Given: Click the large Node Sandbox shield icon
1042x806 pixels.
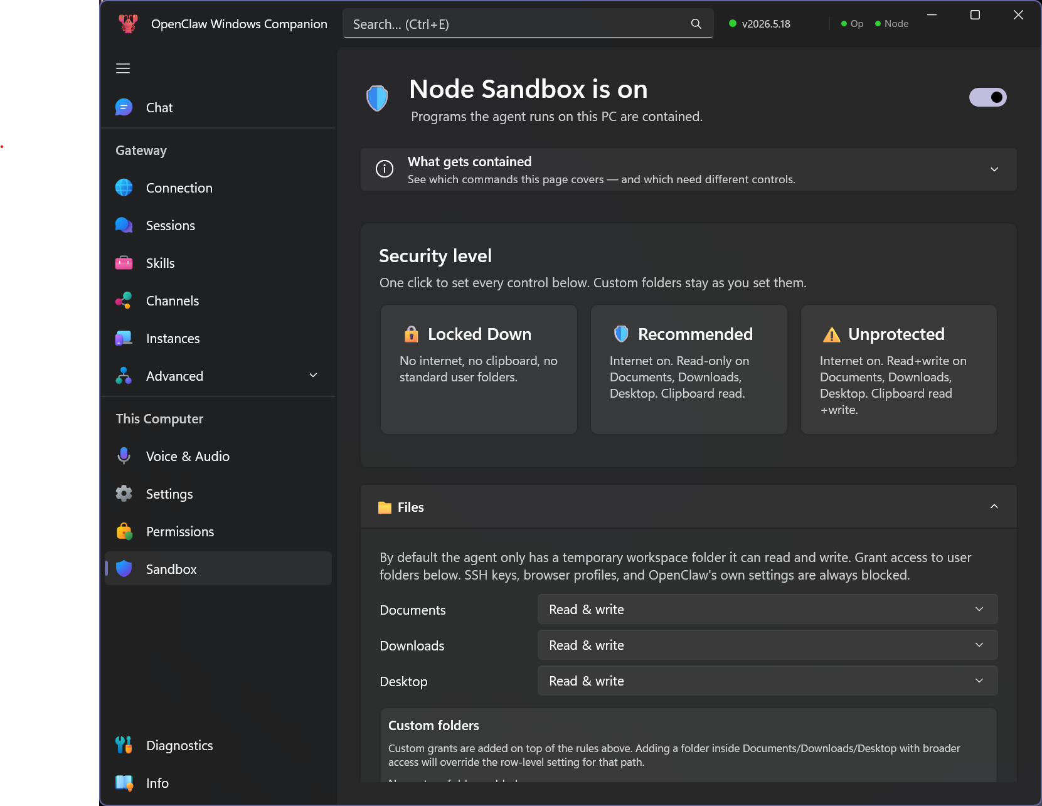Looking at the screenshot, I should pyautogui.click(x=377, y=98).
